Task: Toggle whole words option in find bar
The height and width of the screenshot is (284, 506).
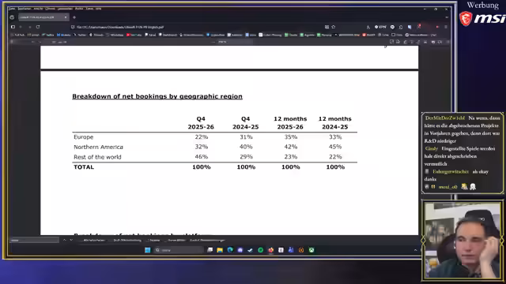Action: pyautogui.click(x=176, y=240)
